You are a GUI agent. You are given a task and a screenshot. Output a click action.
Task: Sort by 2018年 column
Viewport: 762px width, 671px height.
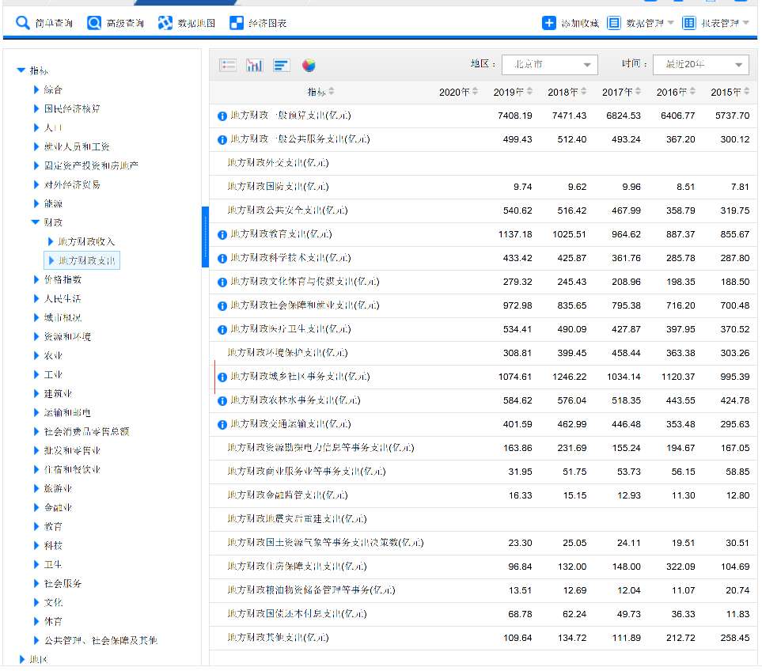567,92
